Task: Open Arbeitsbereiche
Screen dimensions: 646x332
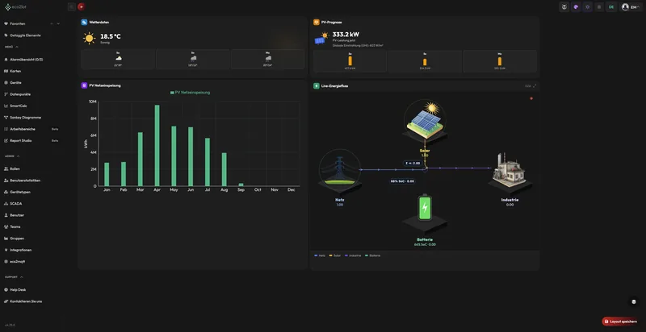Action: tap(23, 129)
